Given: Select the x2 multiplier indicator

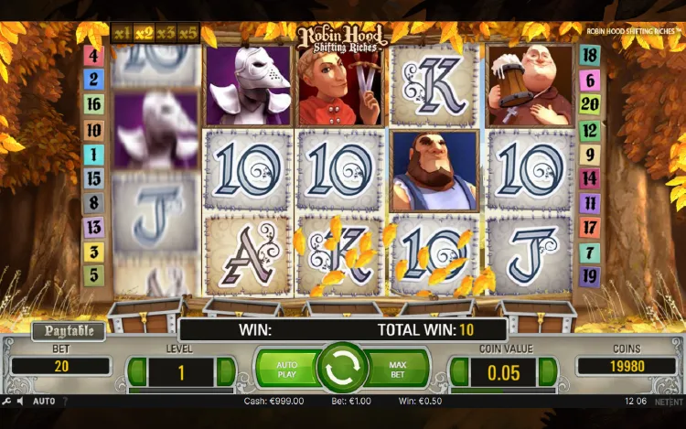Looking at the screenshot, I should [x=144, y=33].
